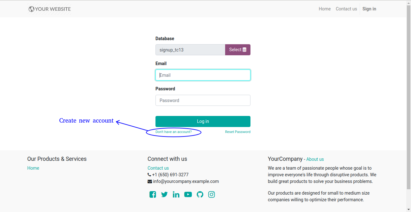This screenshot has width=411, height=212.
Task: Open the YouTube social icon
Action: click(x=188, y=195)
